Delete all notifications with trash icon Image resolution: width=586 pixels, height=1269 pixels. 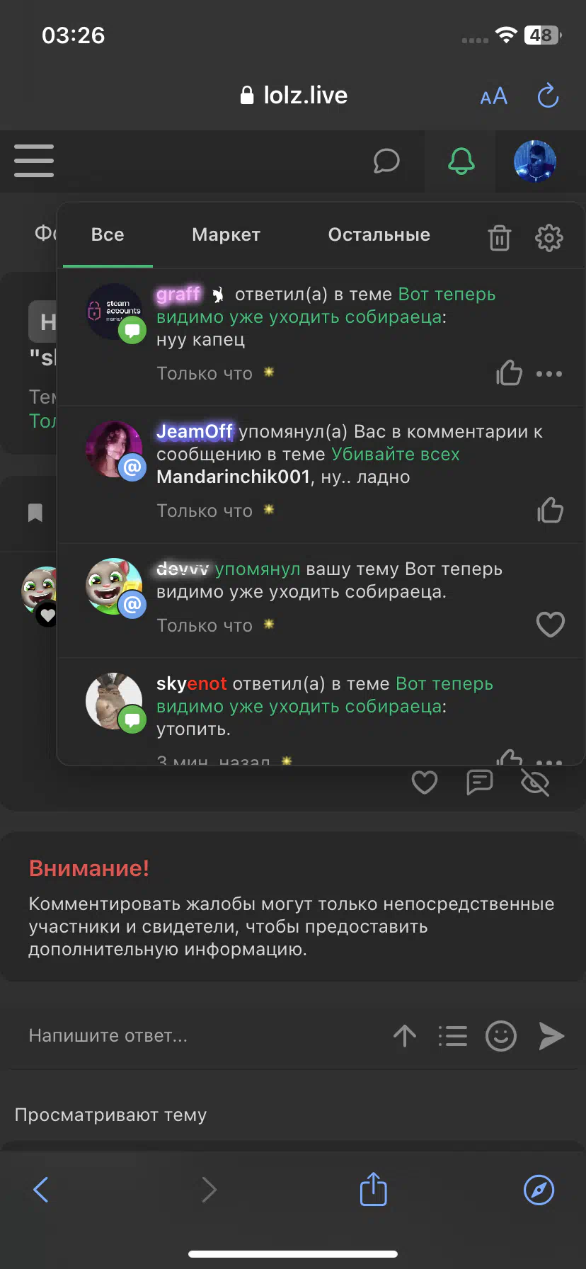[500, 238]
